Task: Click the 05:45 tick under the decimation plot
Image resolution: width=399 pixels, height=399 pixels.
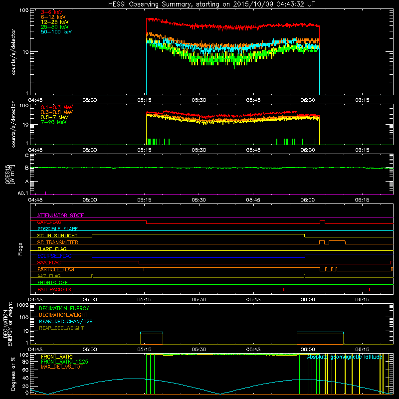Action: 253,350
